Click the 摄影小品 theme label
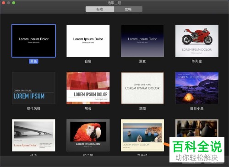Viewport: 229px width, 167px height. point(197,108)
